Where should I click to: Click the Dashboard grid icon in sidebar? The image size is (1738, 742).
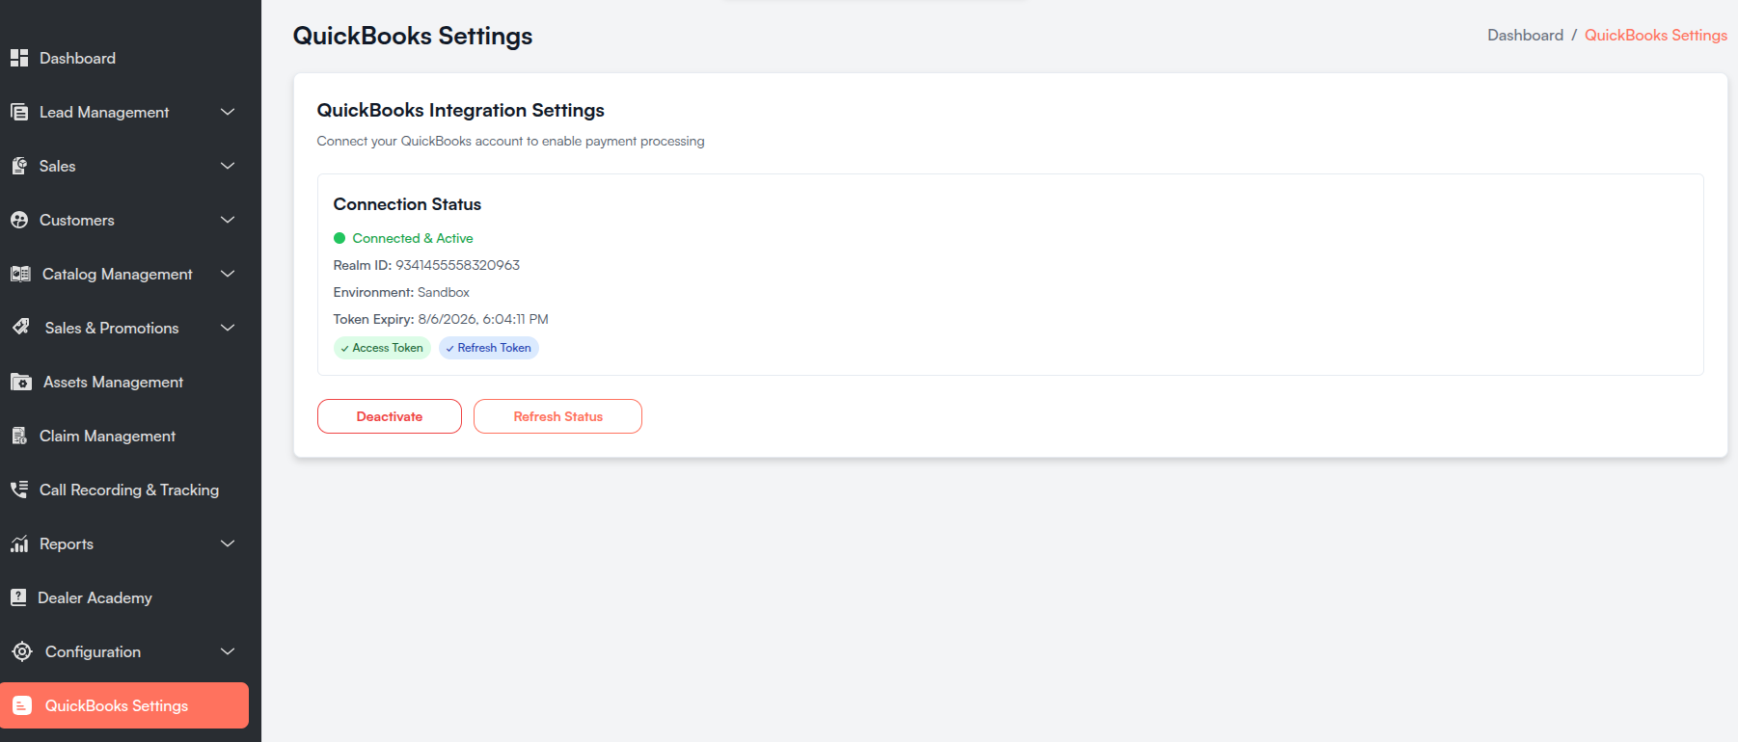tap(19, 58)
